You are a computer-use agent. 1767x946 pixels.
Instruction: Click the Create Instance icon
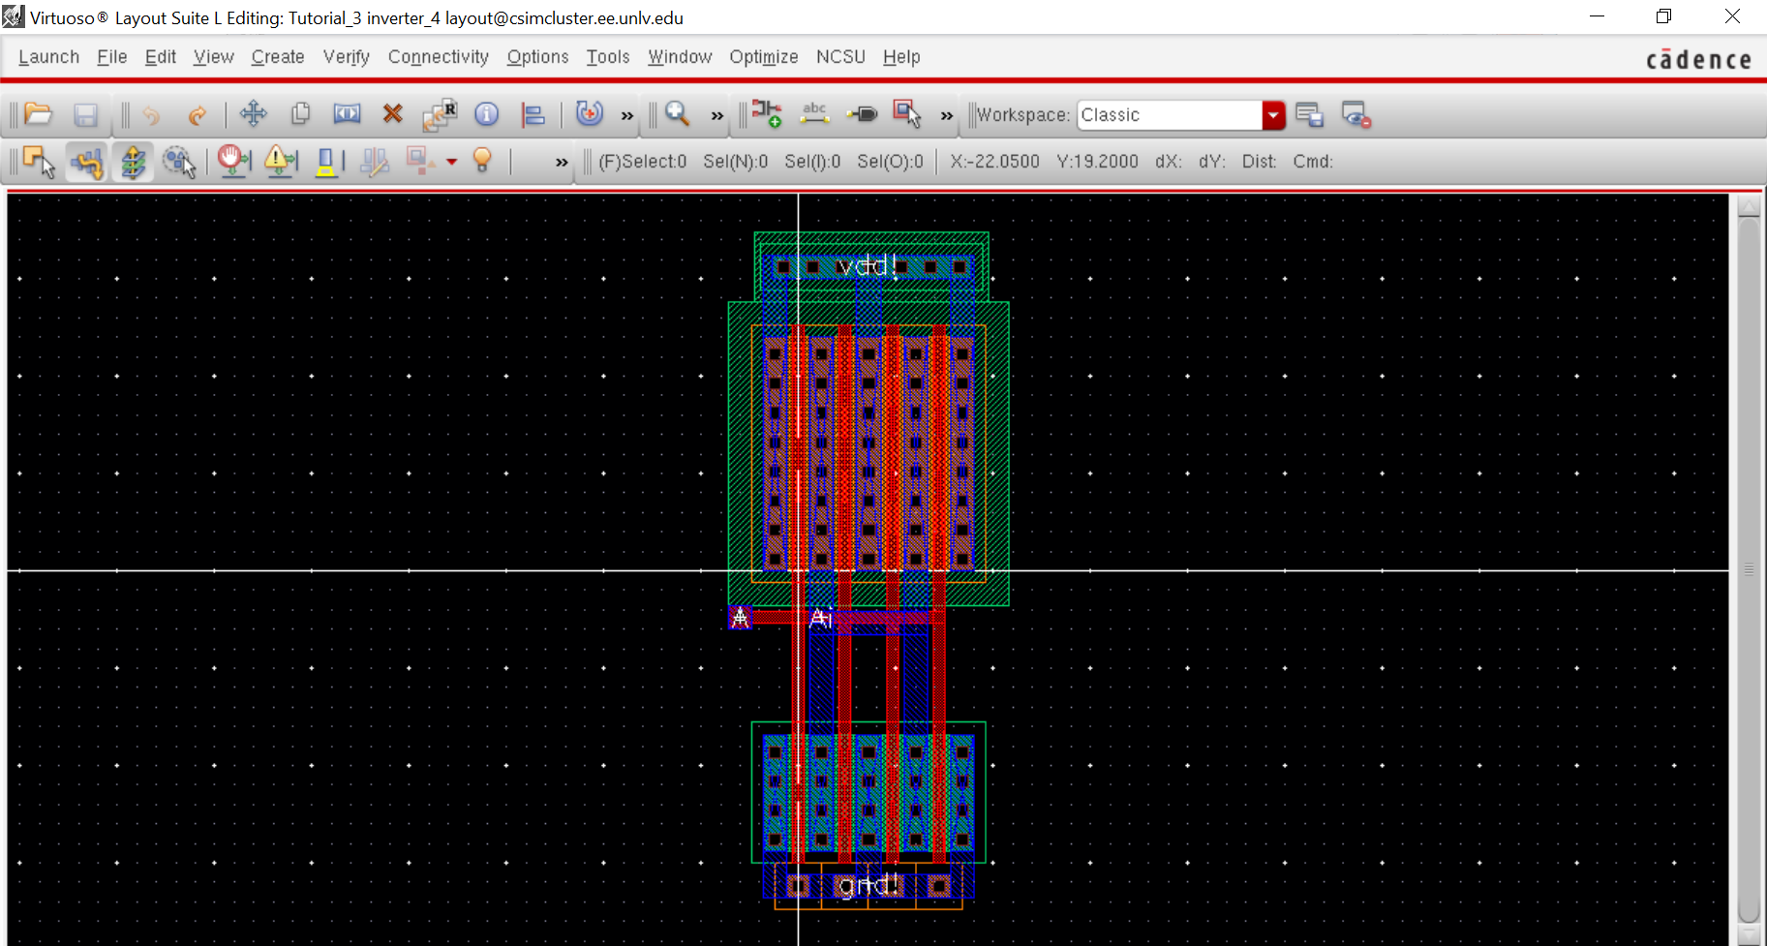767,114
